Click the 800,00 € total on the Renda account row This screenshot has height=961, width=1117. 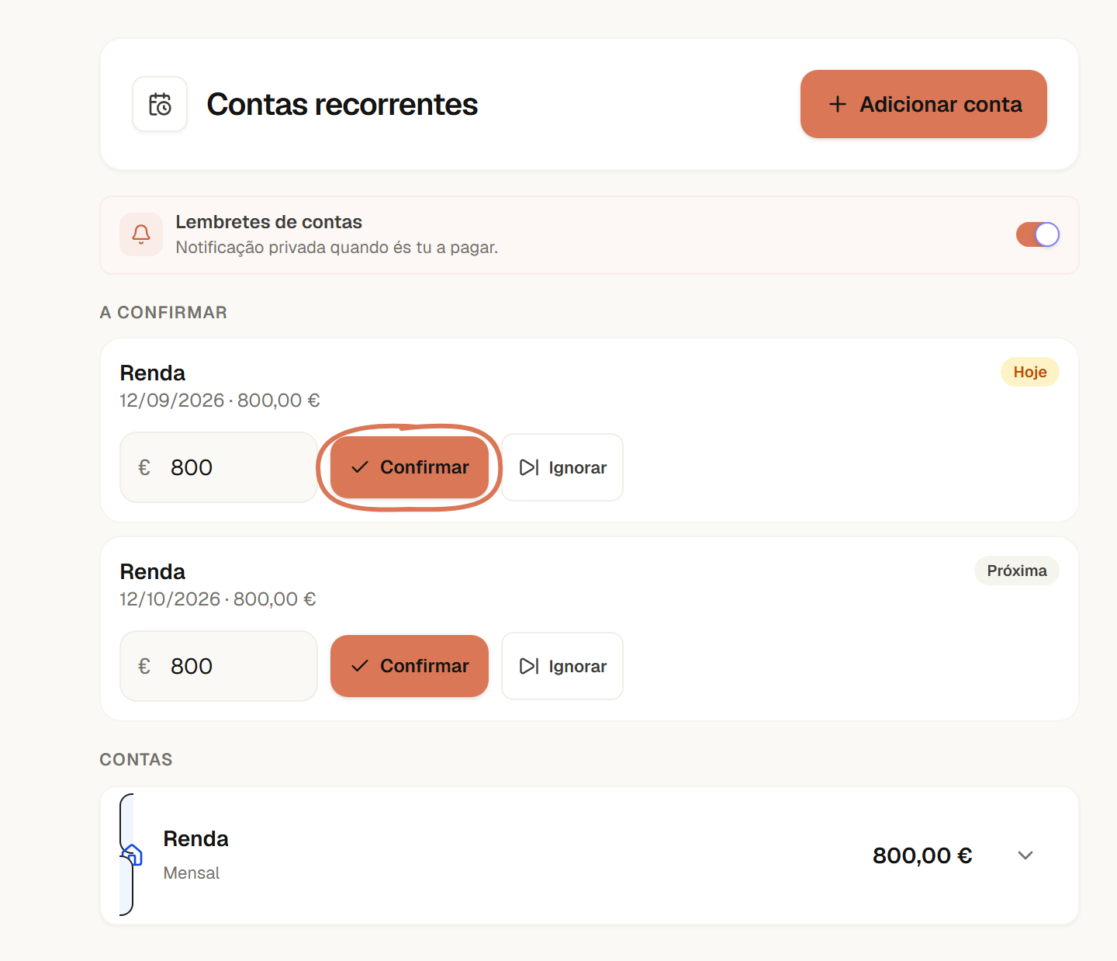coord(922,855)
